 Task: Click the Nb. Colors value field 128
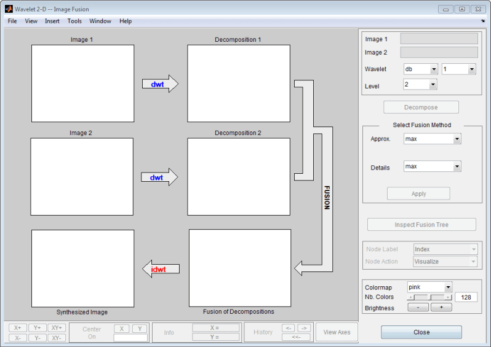(466, 297)
